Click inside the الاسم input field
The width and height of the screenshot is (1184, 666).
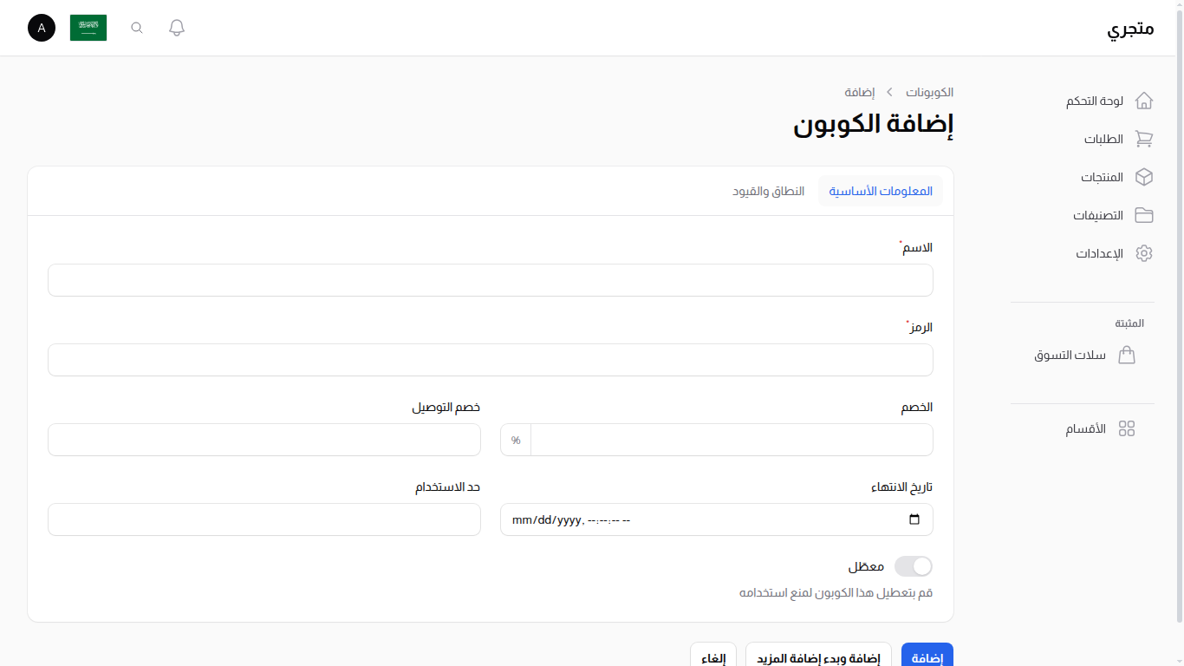(491, 279)
